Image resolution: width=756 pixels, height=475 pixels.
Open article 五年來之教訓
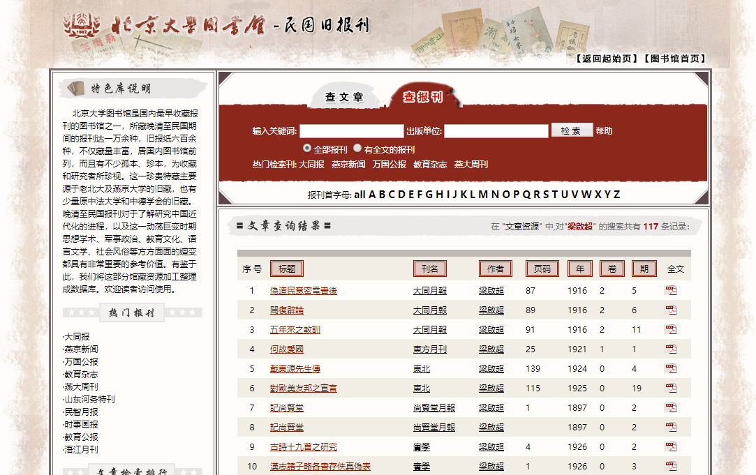click(x=295, y=329)
